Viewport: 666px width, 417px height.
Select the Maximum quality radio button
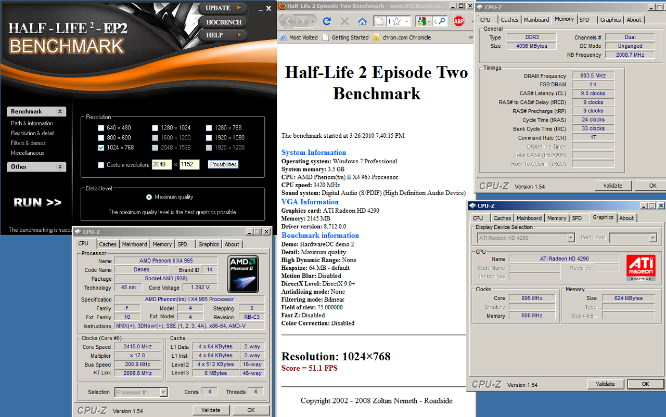[x=149, y=197]
